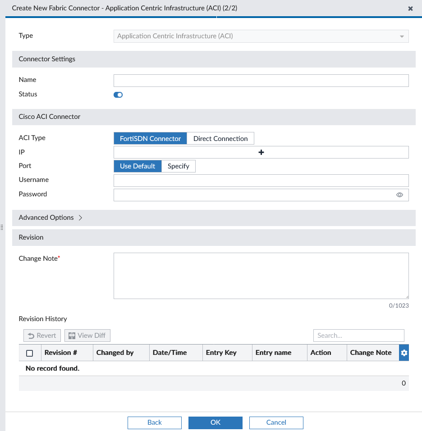422x431 pixels.
Task: Close the fabric connector dialog
Action: [x=410, y=8]
